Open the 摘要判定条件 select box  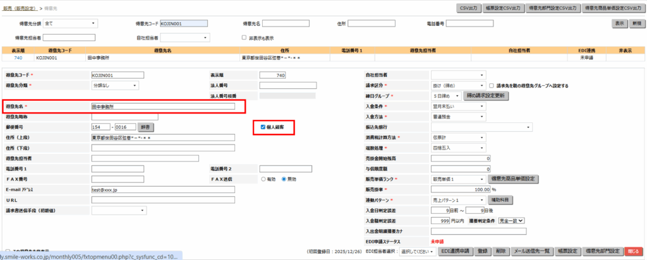point(512,221)
